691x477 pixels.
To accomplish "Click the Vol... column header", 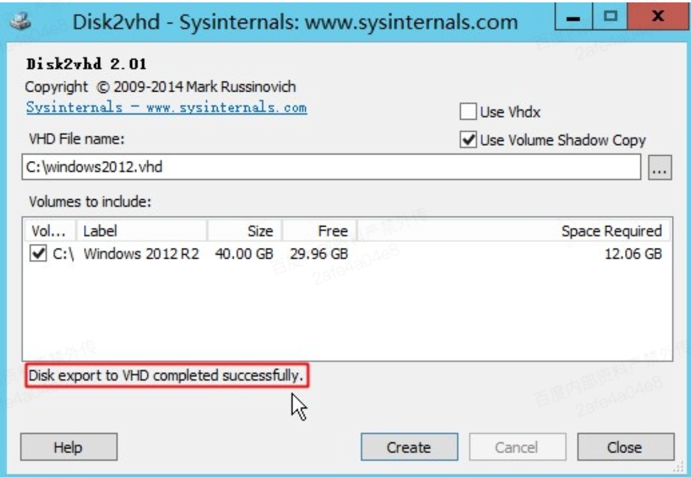I will click(50, 231).
